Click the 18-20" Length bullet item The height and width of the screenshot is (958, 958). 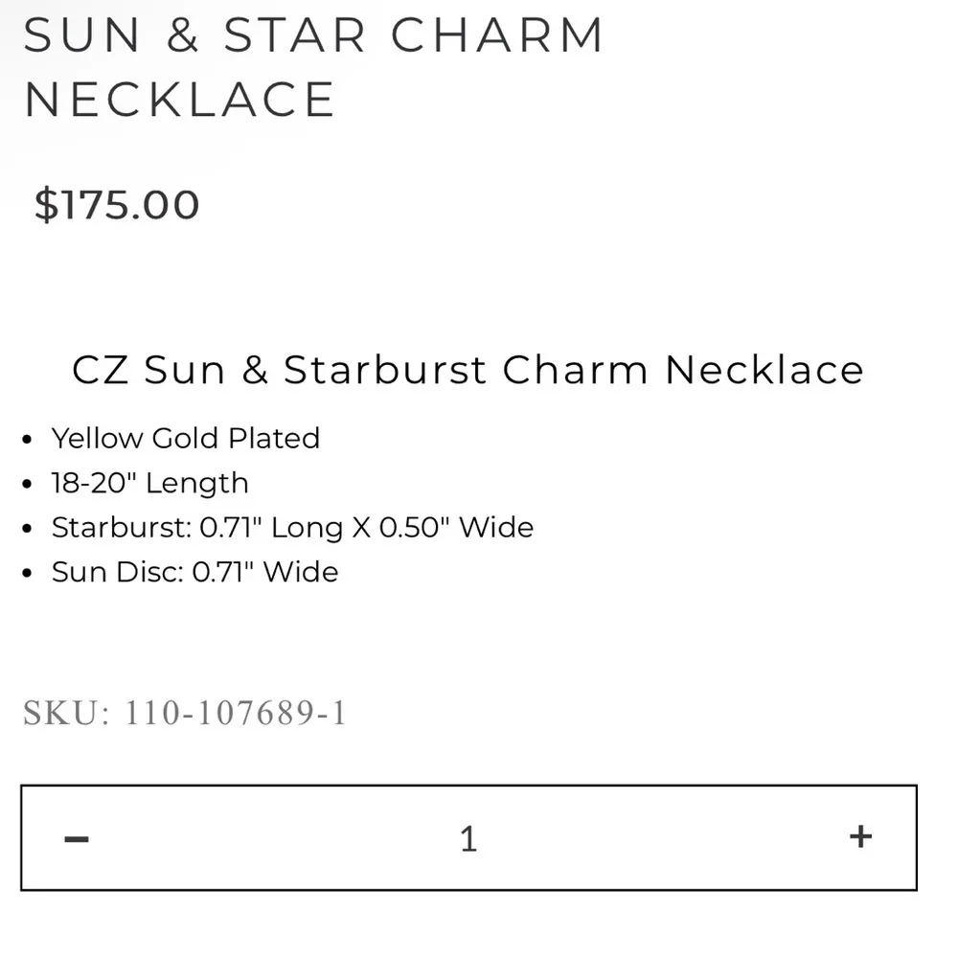(150, 483)
